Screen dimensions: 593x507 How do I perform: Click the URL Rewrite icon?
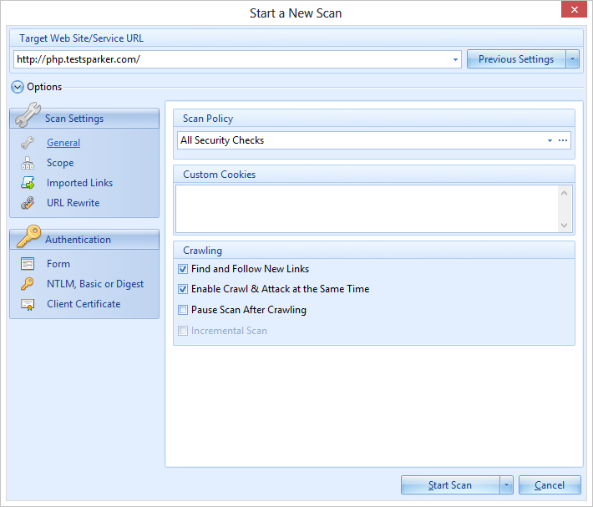[28, 203]
